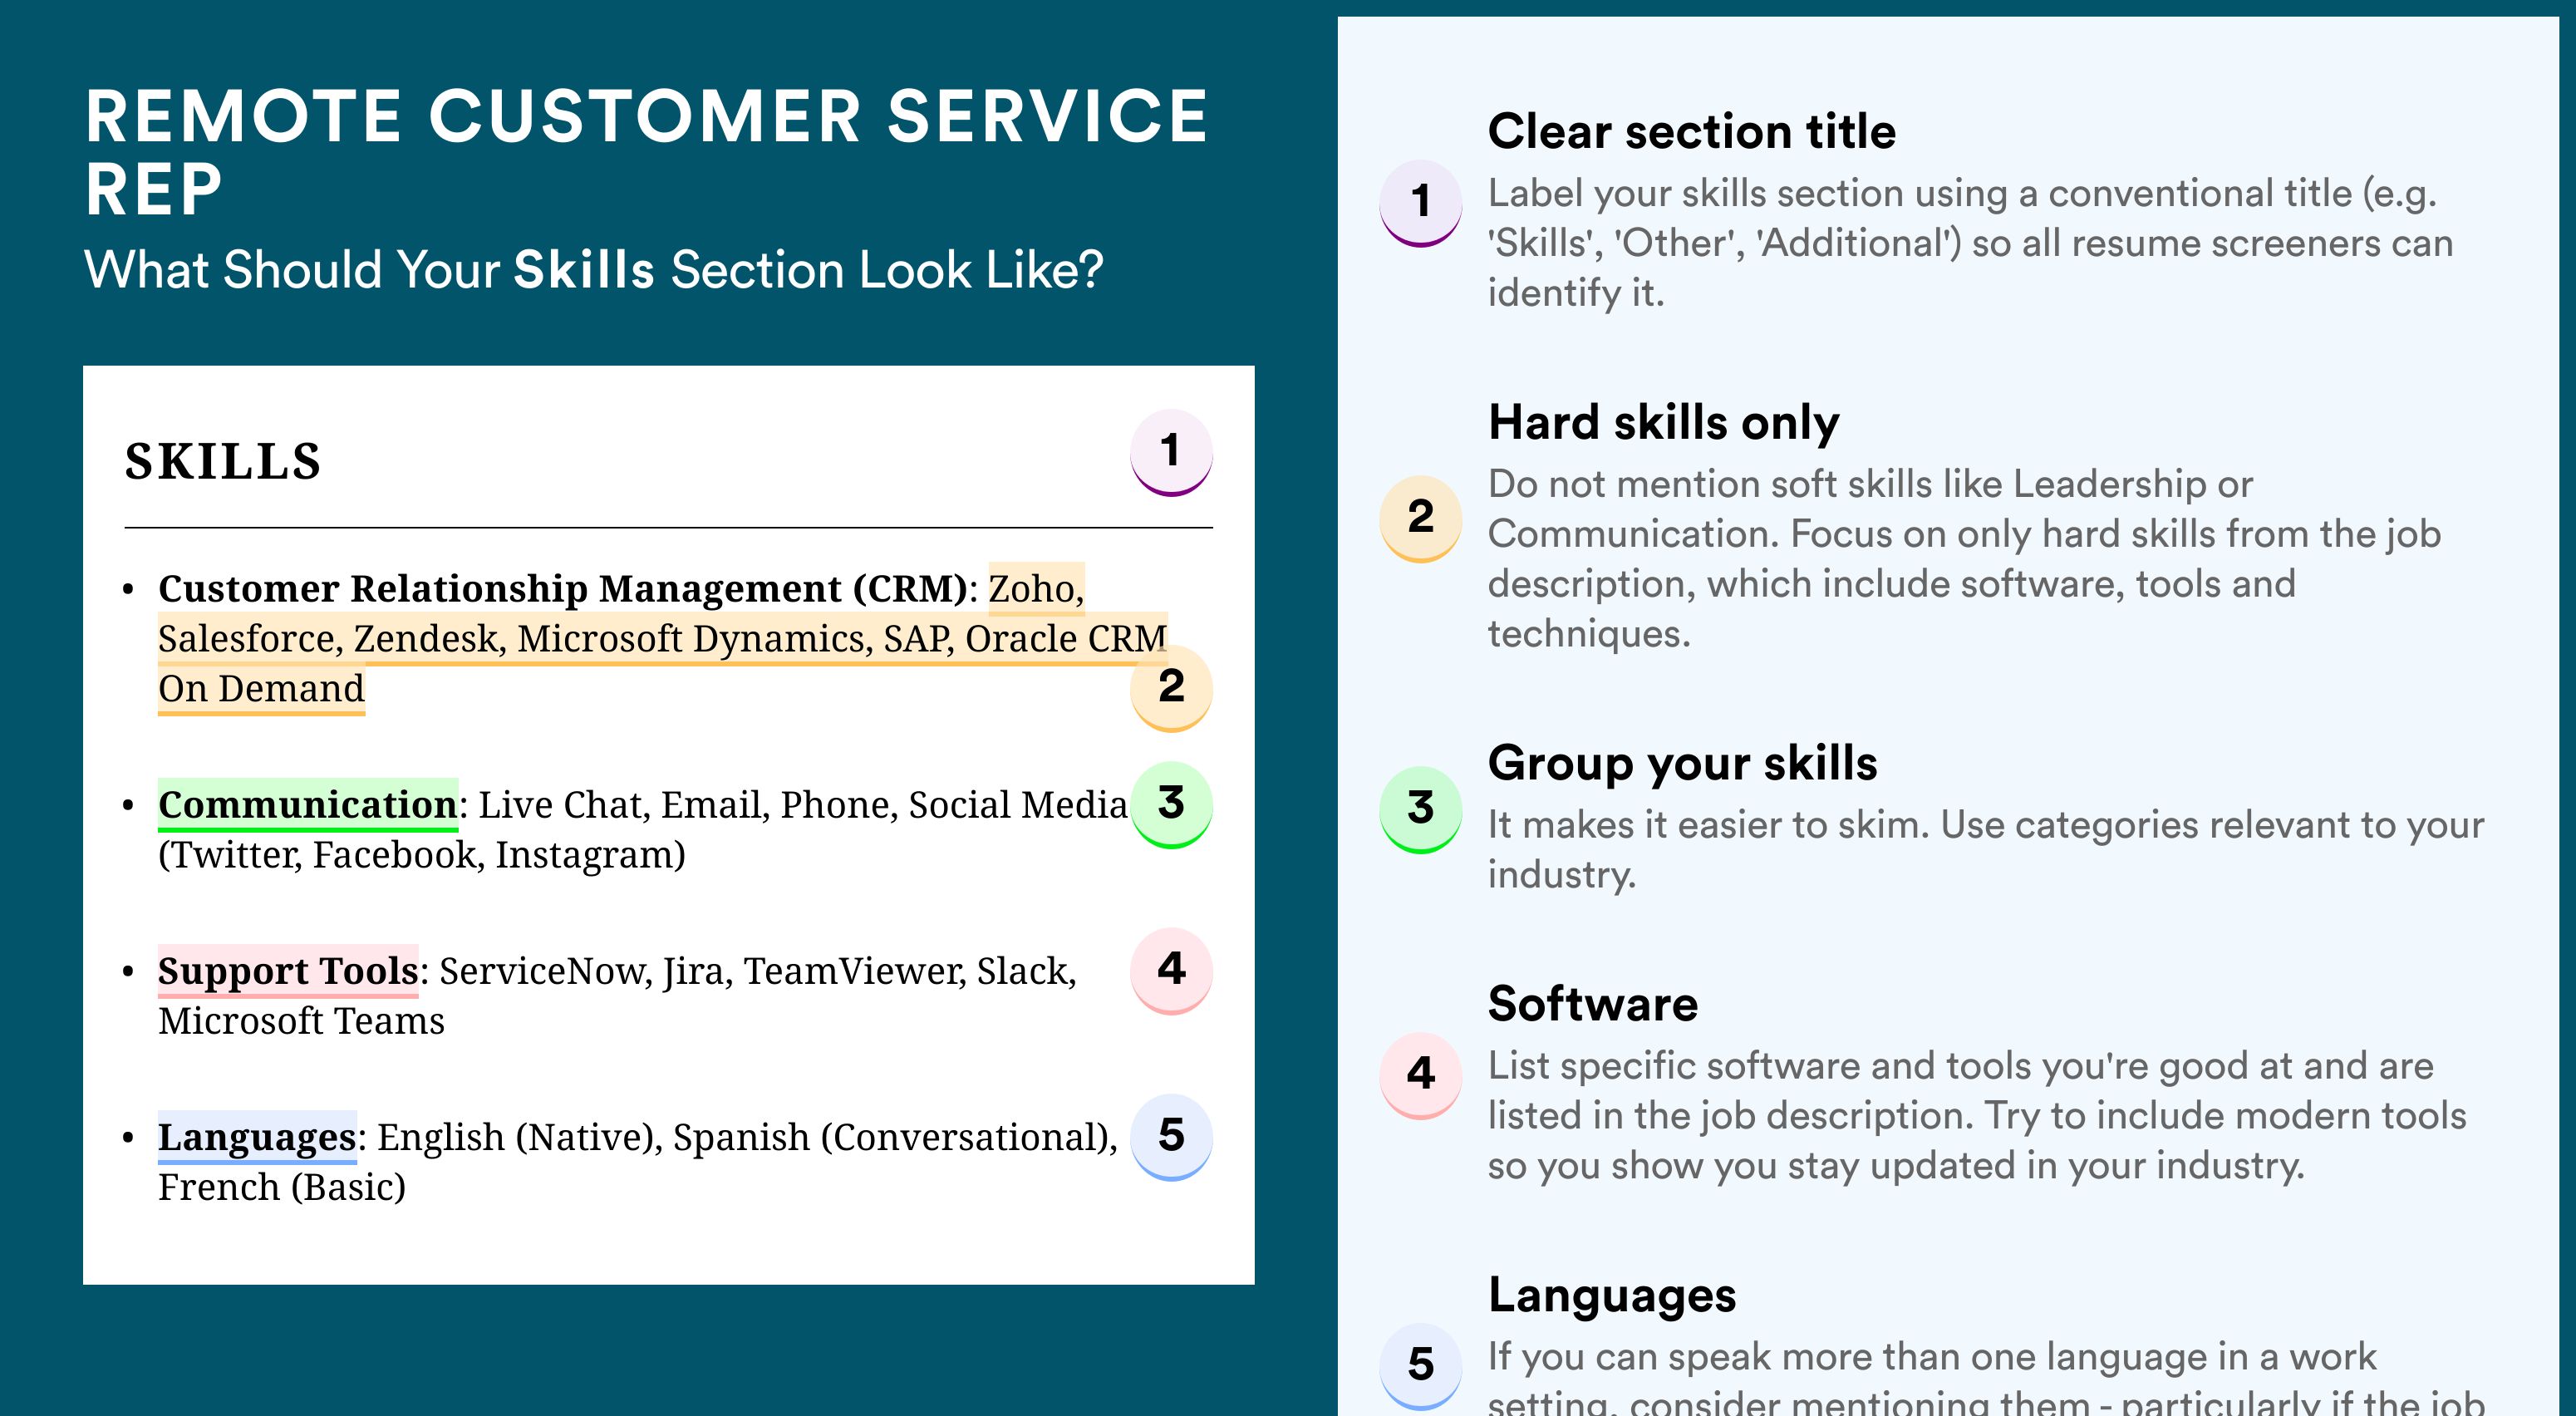The width and height of the screenshot is (2576, 1416).
Task: Click the Software heading in tips panel
Action: coord(1593,1004)
